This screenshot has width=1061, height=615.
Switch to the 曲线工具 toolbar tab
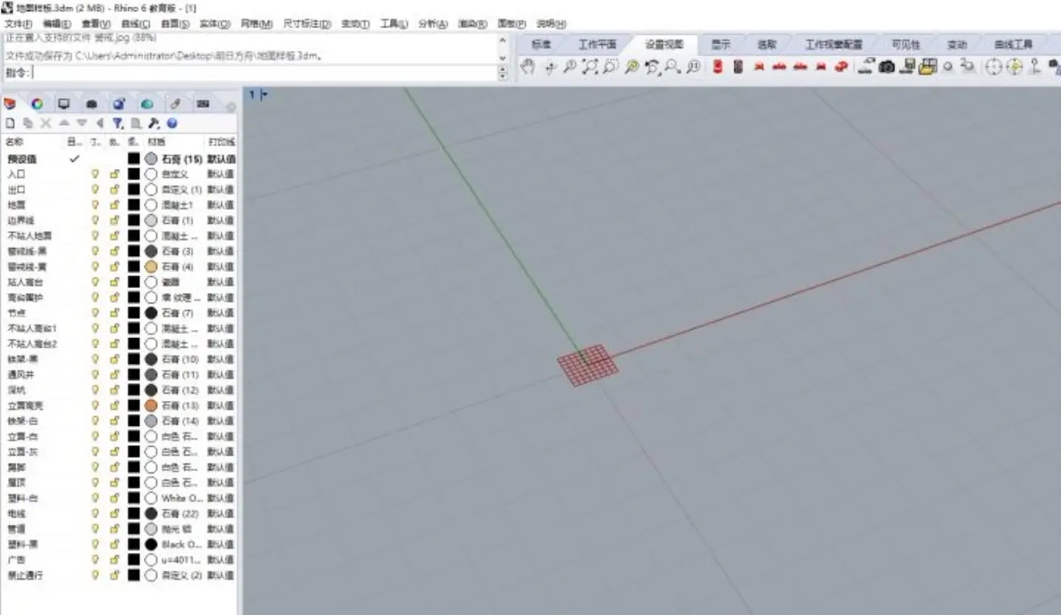click(1013, 44)
